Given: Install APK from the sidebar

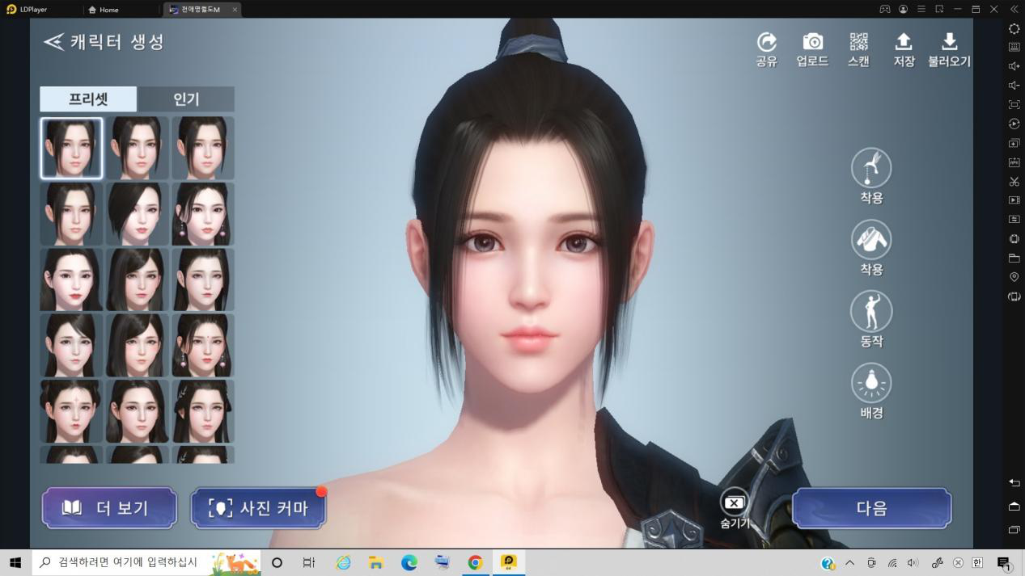Looking at the screenshot, I should (x=1014, y=162).
